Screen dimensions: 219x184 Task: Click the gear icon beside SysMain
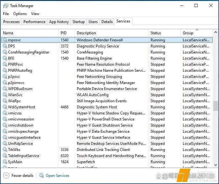click(x=5, y=162)
